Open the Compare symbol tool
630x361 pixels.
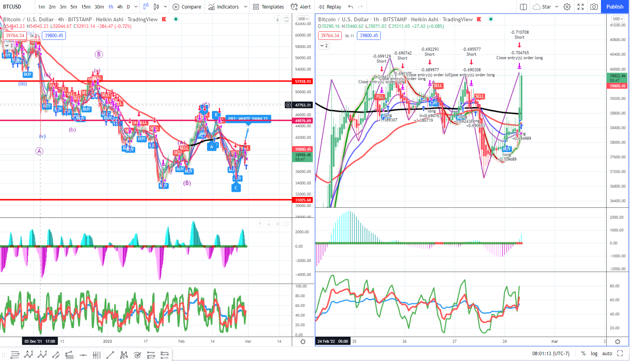187,7
